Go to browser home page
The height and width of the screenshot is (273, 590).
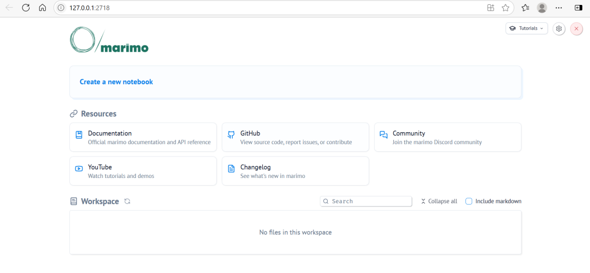click(42, 8)
